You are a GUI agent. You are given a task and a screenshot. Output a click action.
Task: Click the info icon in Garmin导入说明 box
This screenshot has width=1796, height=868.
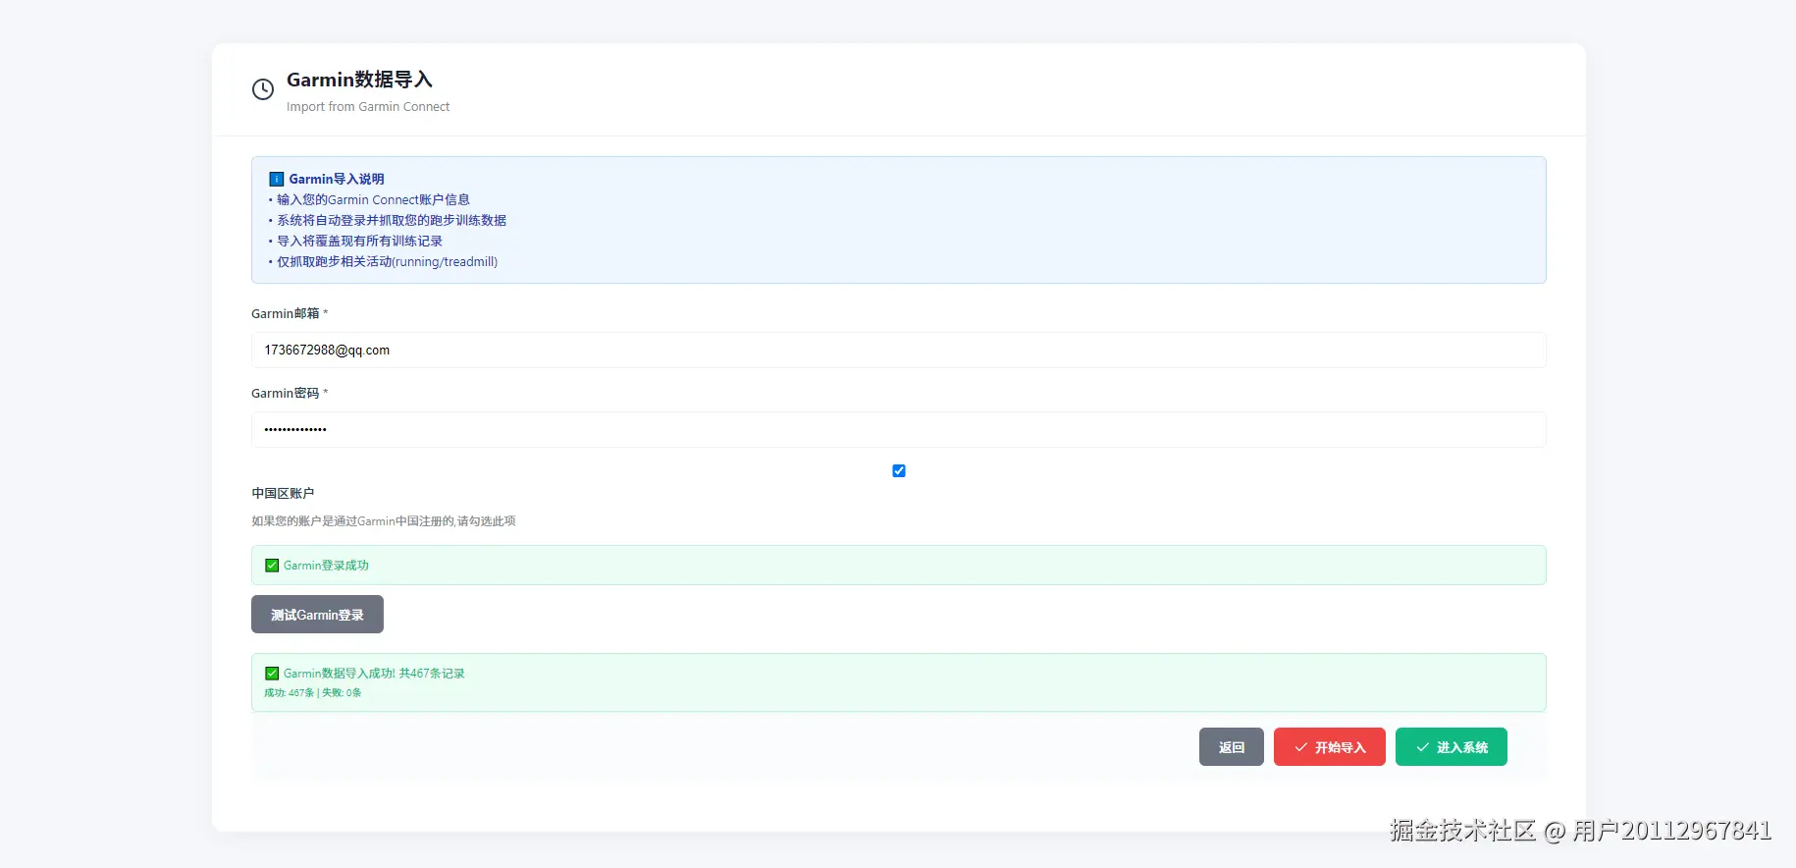[x=277, y=180]
